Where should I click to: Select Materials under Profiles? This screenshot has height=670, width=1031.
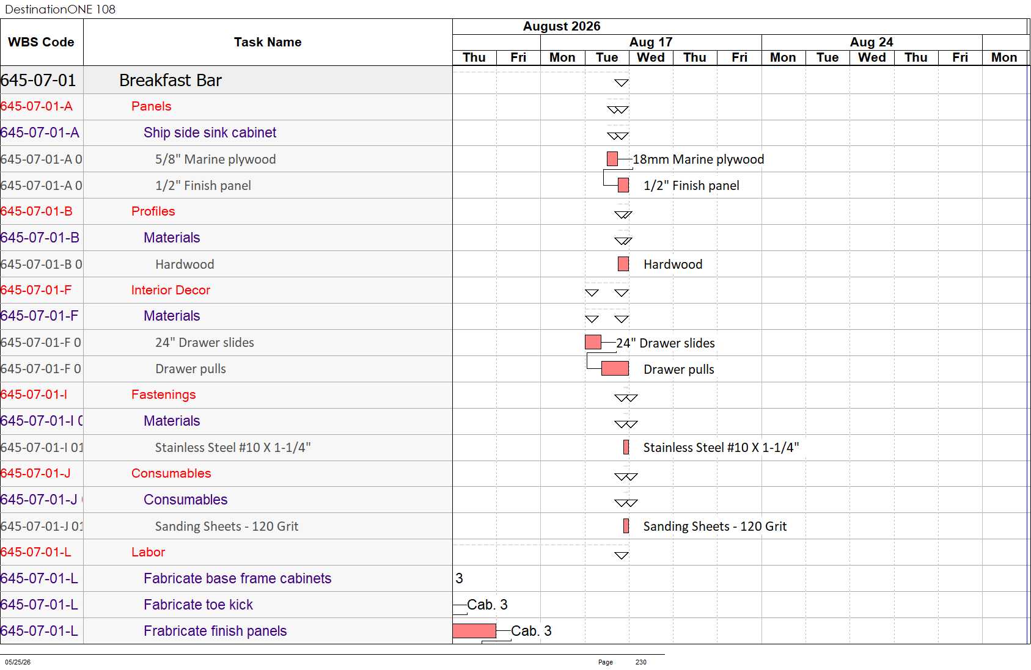tap(172, 238)
